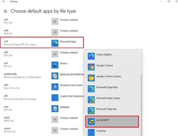Click the Twinkstar icon
Image resolution: width=178 pixels, height=136 pixels.
point(91,132)
